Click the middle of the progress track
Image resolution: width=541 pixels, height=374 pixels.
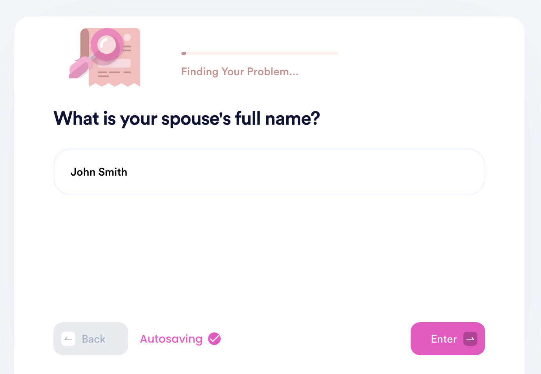[260, 53]
